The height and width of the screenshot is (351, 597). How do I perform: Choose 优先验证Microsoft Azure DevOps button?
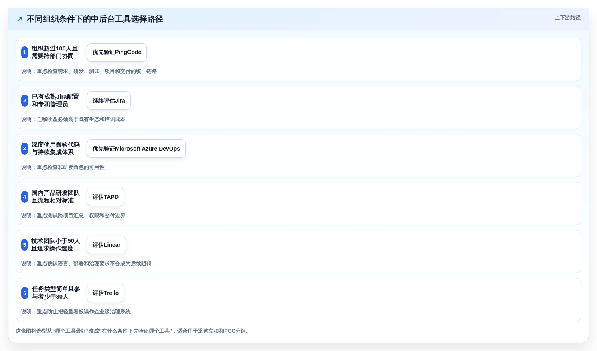coord(136,149)
